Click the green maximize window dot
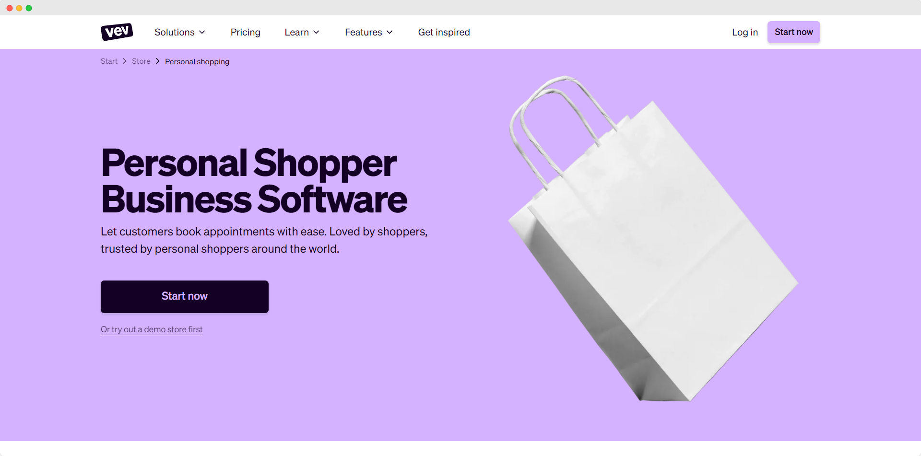 [x=29, y=8]
